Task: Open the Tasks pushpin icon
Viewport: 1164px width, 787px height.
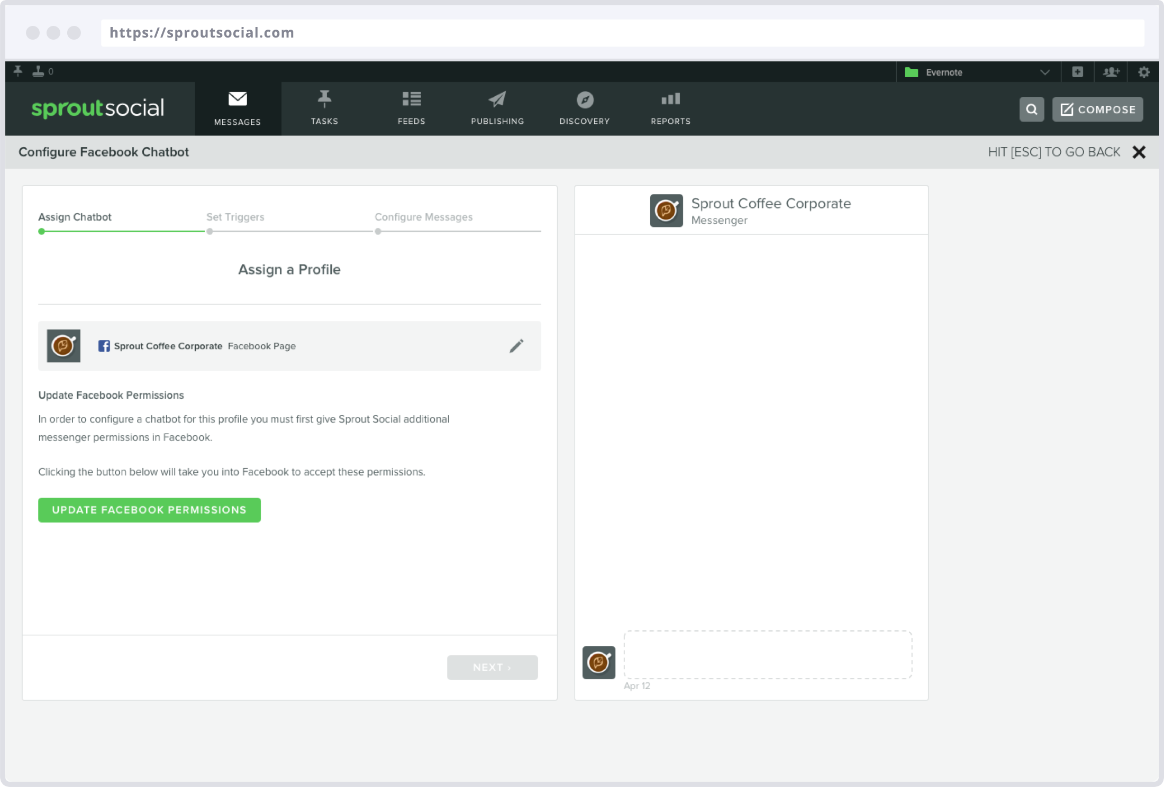Action: pyautogui.click(x=324, y=99)
